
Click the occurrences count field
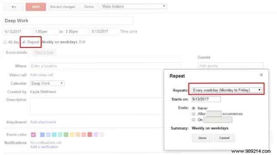tap(214, 114)
